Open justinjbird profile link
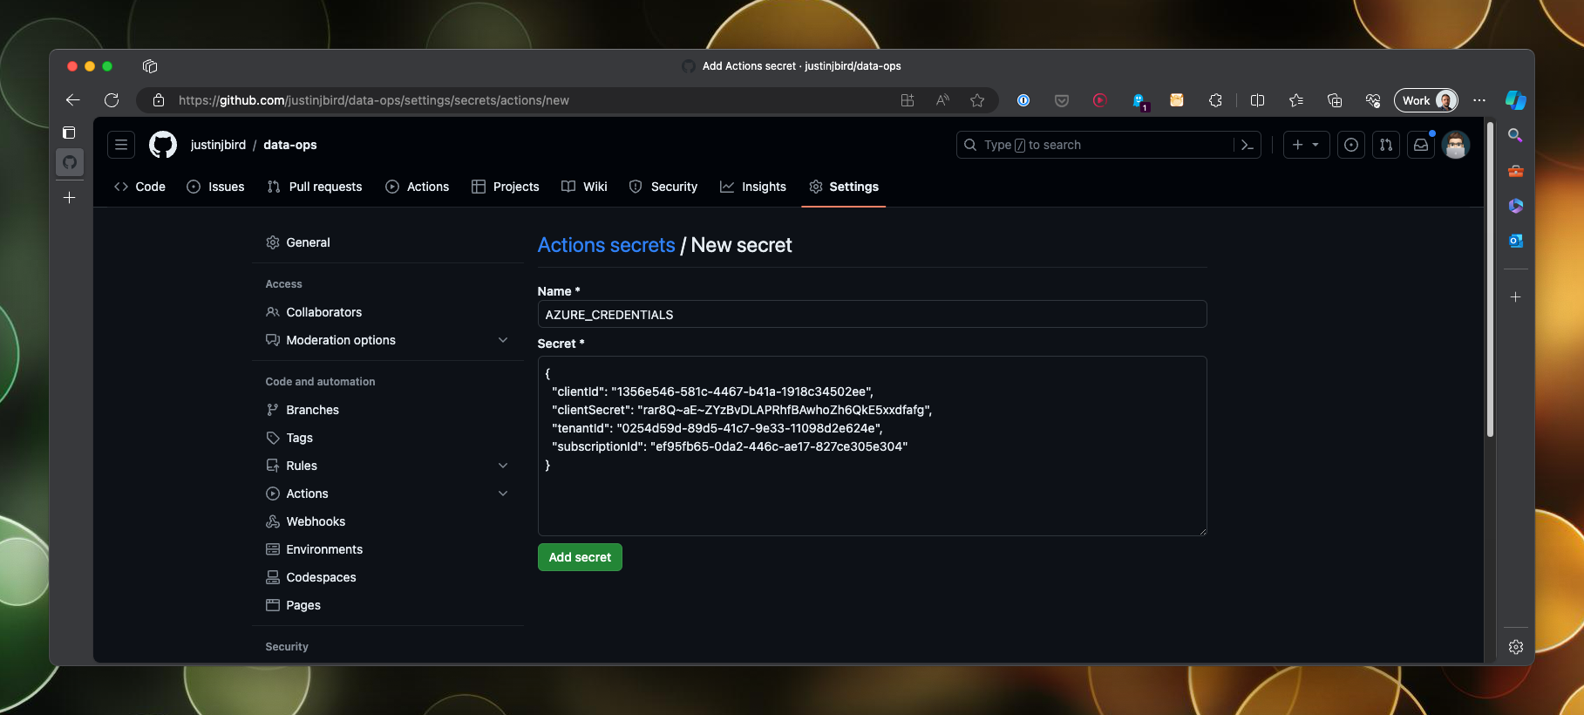 coord(218,145)
